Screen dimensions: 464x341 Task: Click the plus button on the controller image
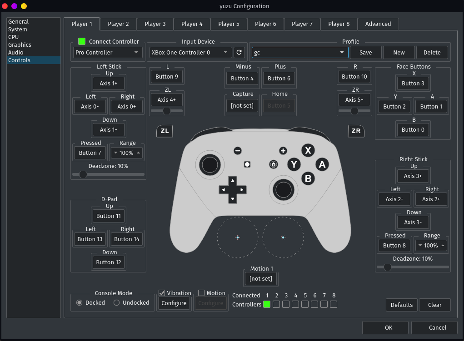283,151
